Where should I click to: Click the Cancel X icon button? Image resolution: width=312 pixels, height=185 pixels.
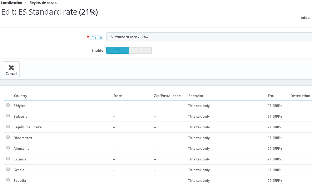coord(11,69)
